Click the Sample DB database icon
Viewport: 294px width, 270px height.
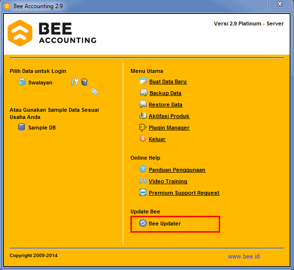(x=22, y=127)
